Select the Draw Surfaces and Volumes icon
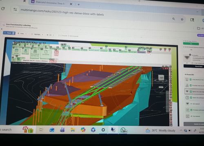The height and width of the screenshot is (146, 204). pyautogui.click(x=35, y=54)
